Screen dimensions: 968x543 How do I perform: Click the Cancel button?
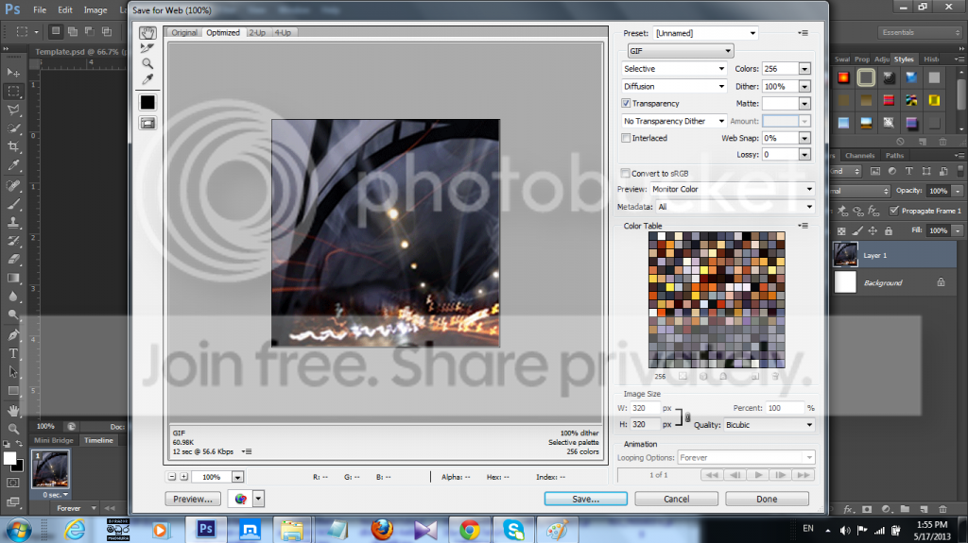677,499
